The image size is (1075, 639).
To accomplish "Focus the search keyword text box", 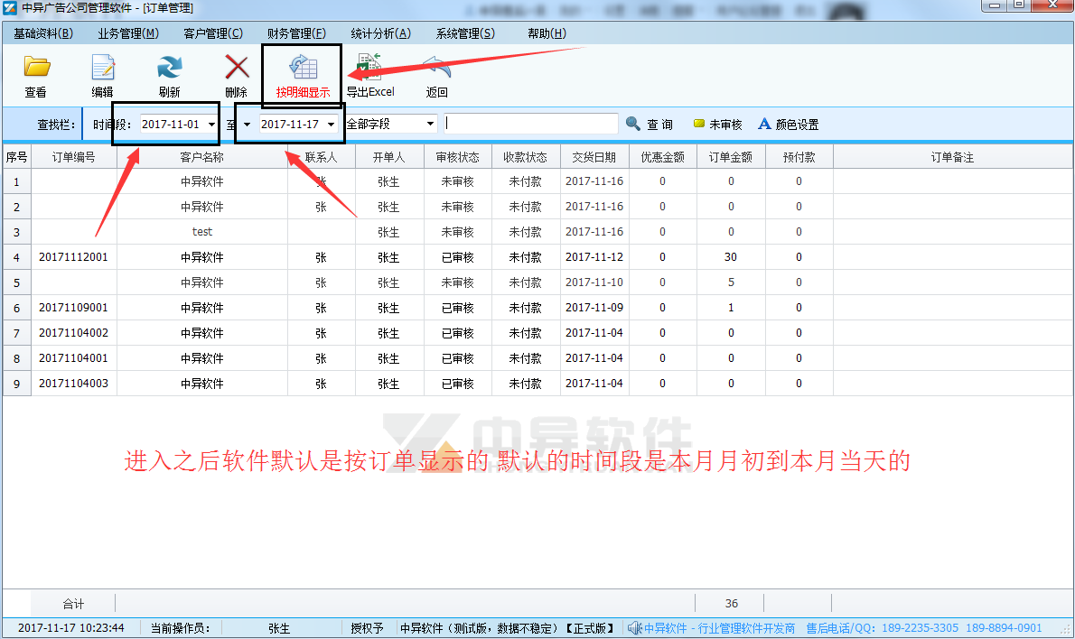I will 530,124.
